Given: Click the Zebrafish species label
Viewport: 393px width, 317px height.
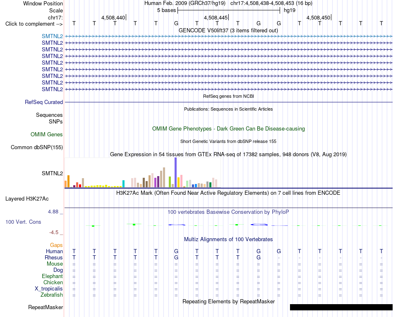Looking at the screenshot, I should point(52,295).
